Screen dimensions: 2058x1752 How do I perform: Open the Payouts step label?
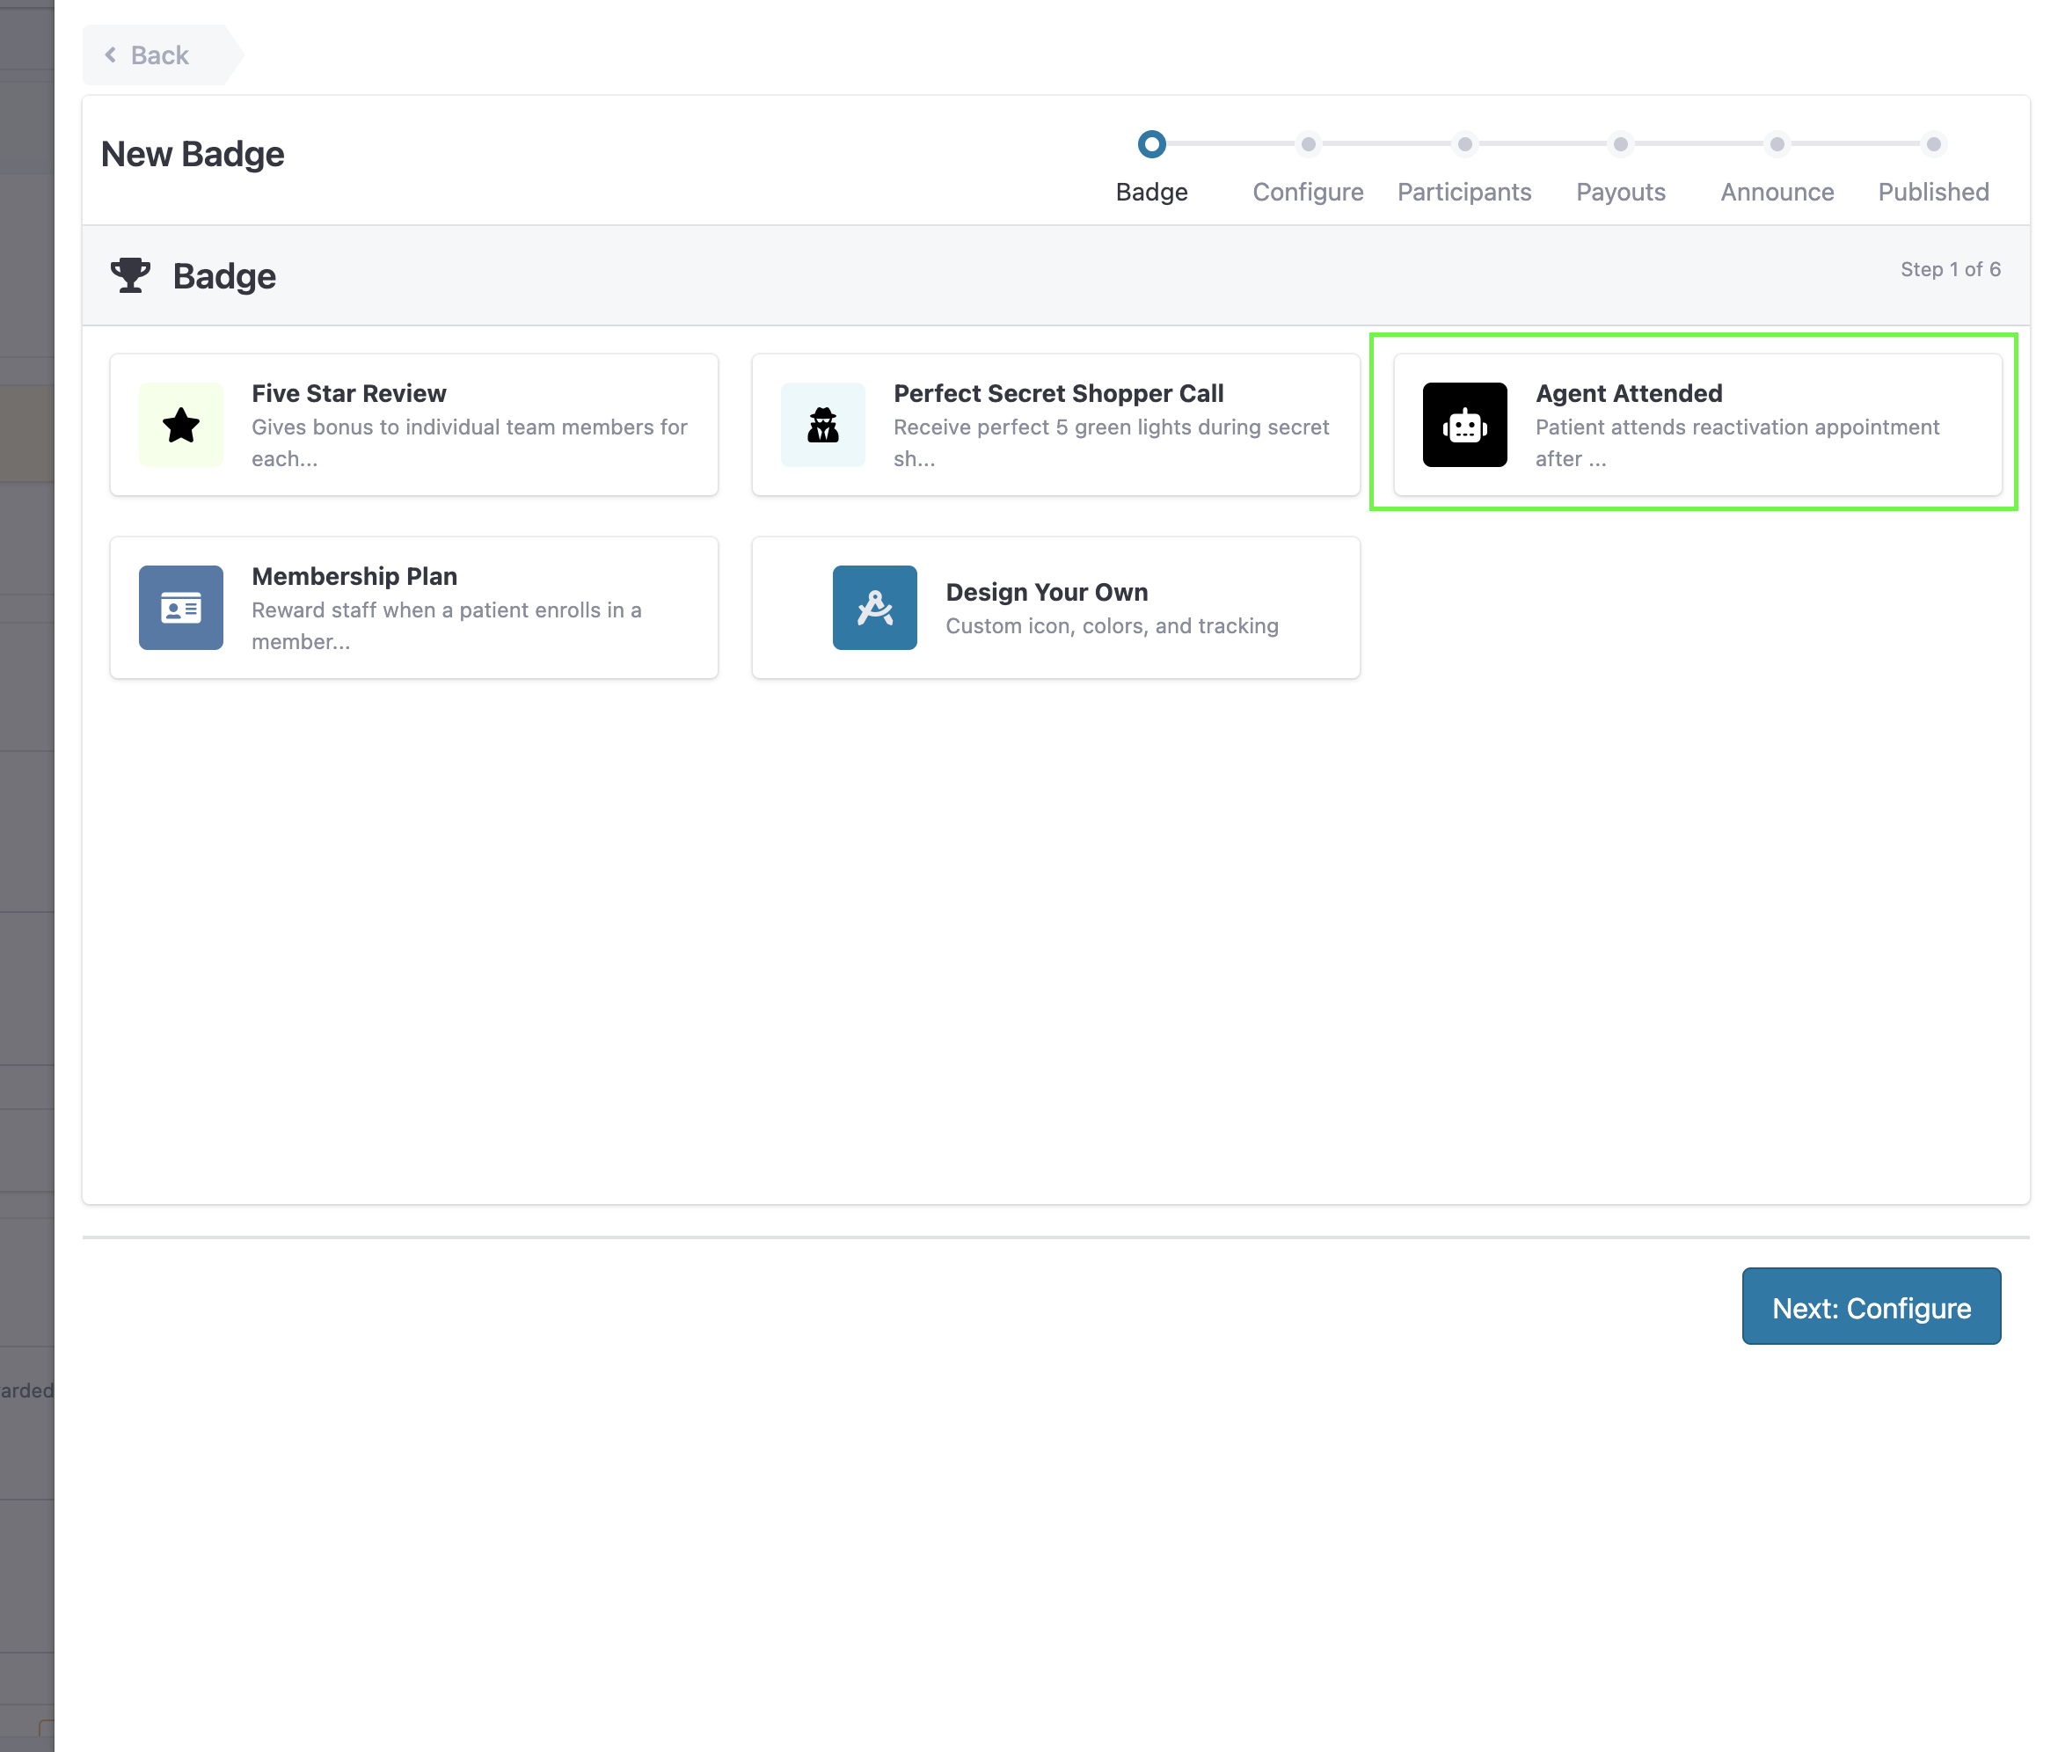coord(1620,192)
